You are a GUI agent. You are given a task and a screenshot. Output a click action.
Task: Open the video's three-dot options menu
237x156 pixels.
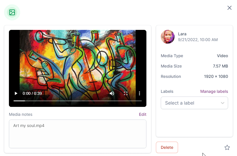[139, 93]
